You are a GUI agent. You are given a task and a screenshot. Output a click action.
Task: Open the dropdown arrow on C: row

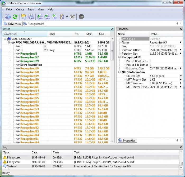pos(45,46)
